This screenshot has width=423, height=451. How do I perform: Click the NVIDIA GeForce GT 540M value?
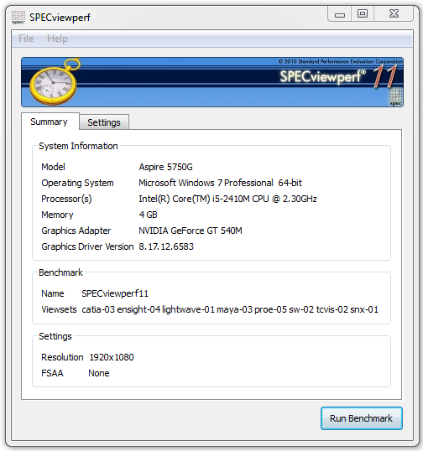[191, 231]
